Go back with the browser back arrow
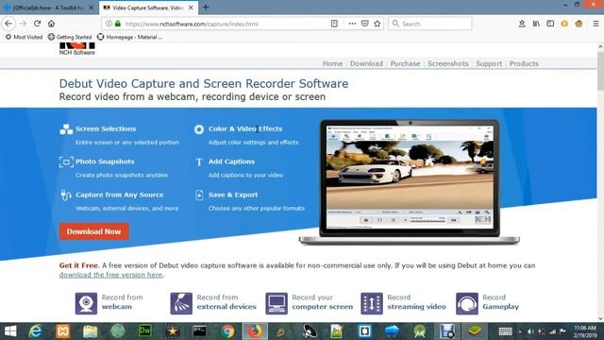 [8, 24]
